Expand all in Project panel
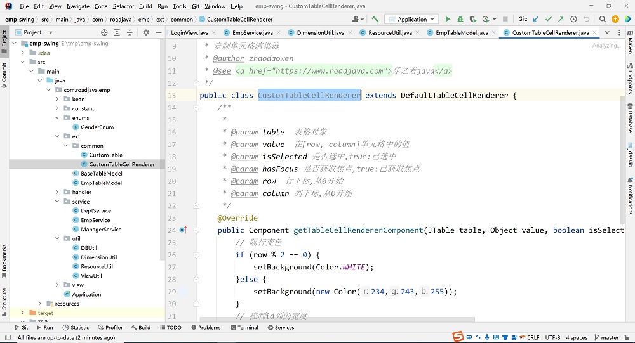635x343 pixels. pyautogui.click(x=117, y=32)
